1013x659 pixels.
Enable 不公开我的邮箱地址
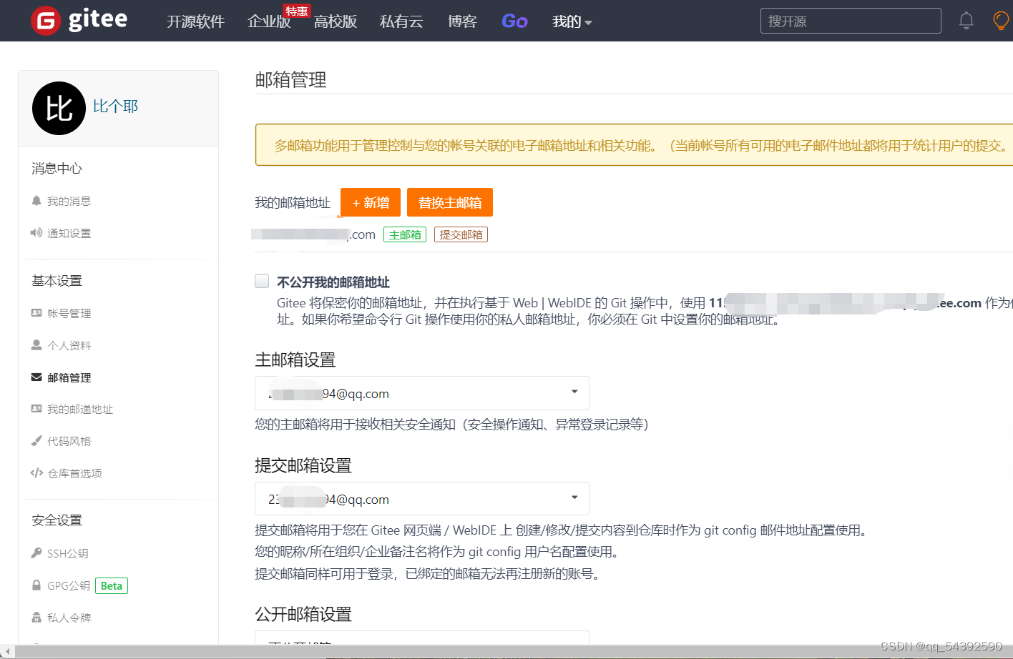tap(261, 281)
